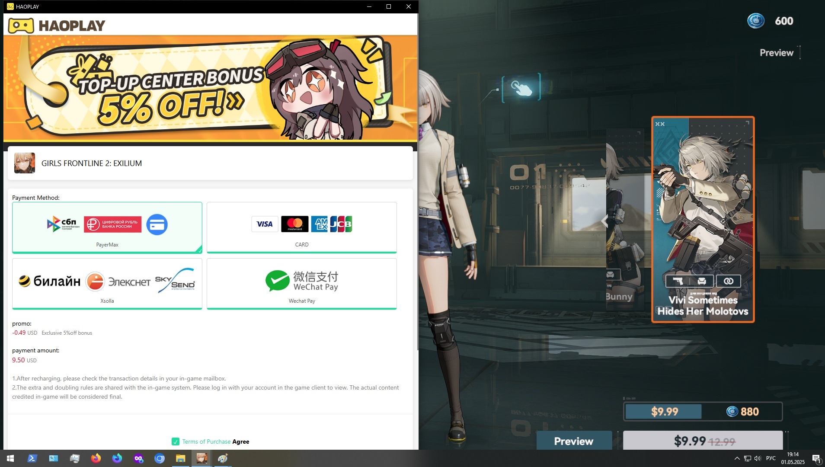Click the linked rings icon on Vivi card
Screen dimensions: 825x467
coord(729,281)
